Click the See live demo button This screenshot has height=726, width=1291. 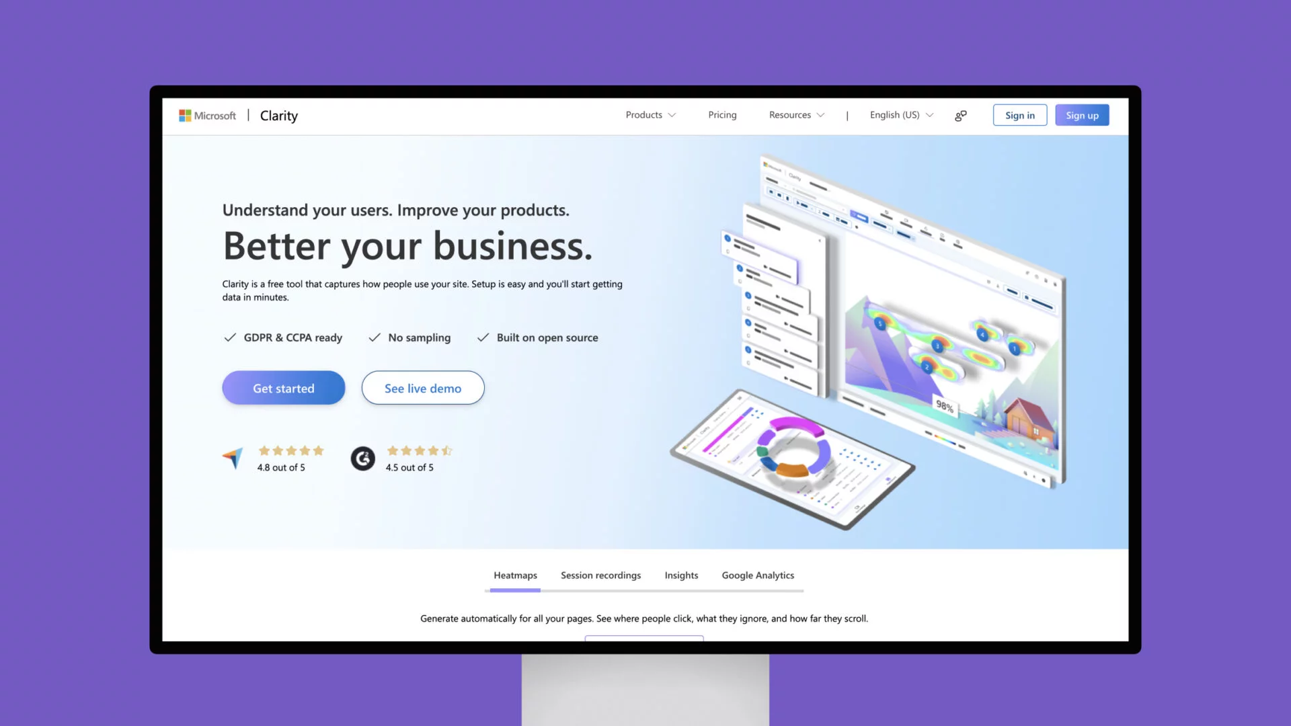[422, 387]
